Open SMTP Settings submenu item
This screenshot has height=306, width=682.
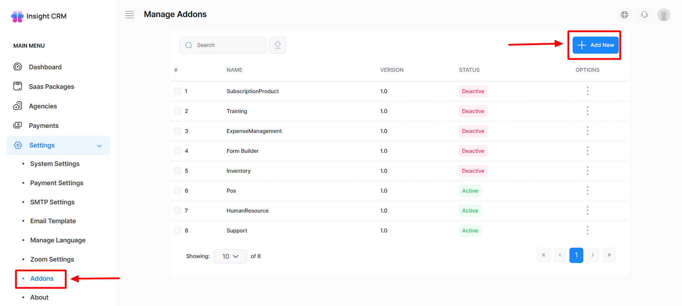(x=52, y=202)
